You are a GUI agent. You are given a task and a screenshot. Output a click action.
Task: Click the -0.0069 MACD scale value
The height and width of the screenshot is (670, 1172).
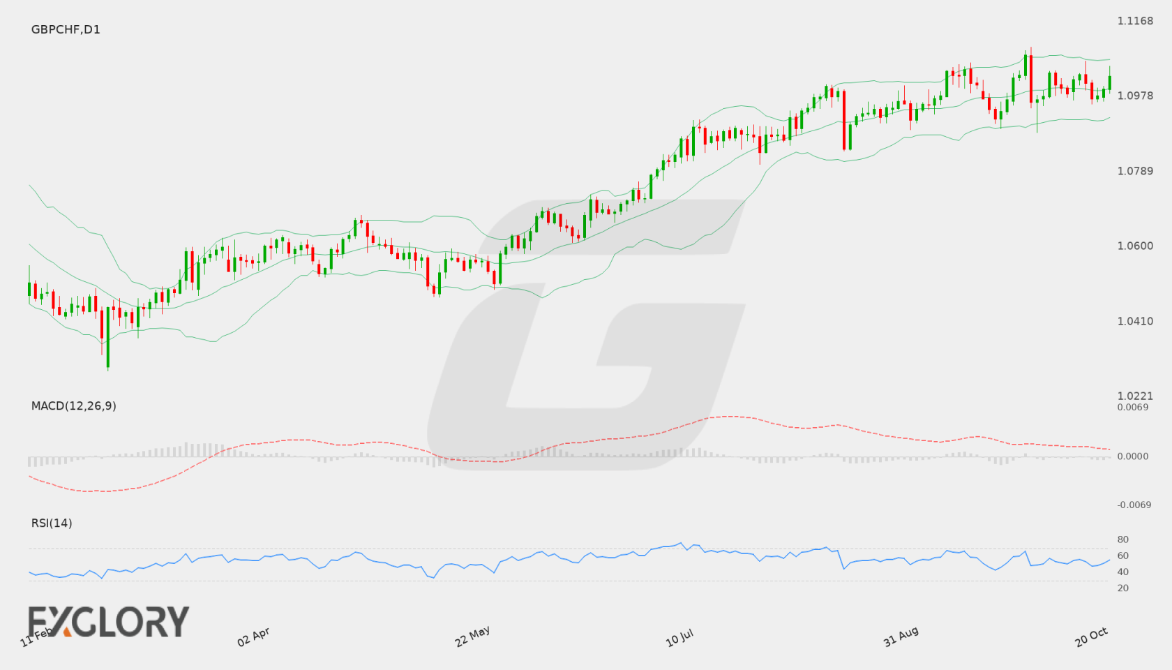coord(1134,505)
